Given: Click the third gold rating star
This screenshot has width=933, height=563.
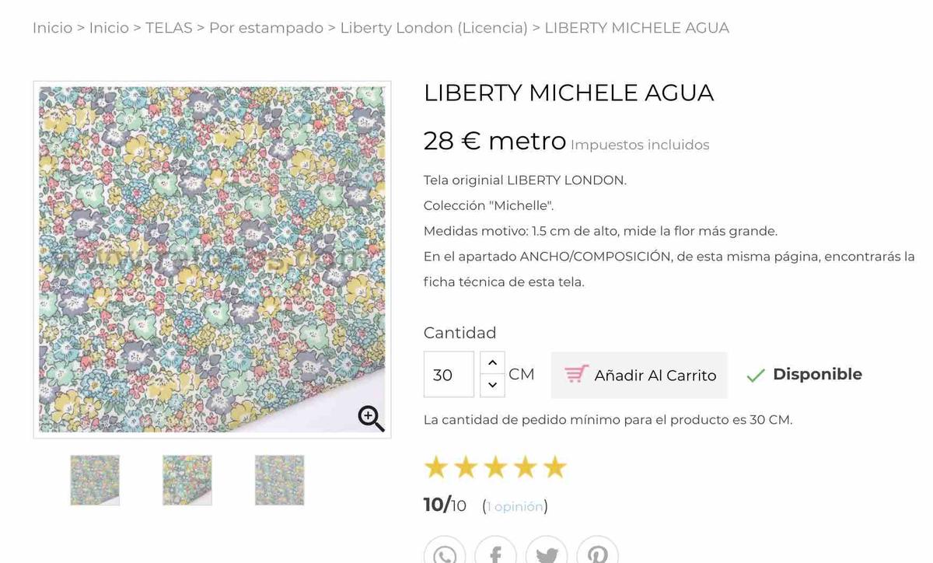Looking at the screenshot, I should 495,467.
